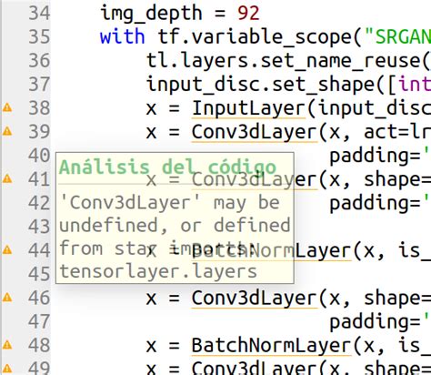The image size is (431, 375).
Task: Click line number 47 in the gutter
Action: point(39,322)
